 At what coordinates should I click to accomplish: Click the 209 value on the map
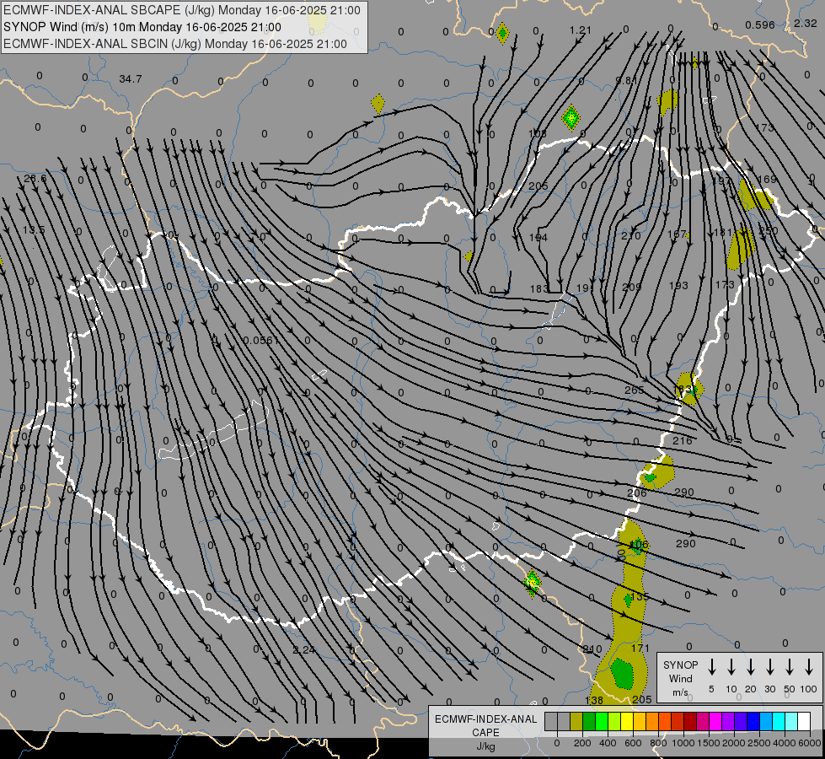[632, 287]
